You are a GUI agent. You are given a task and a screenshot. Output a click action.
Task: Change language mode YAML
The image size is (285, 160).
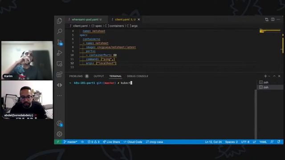263,142
